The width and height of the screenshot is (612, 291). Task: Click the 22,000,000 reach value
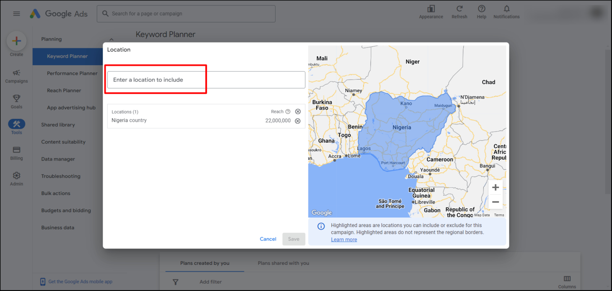278,121
